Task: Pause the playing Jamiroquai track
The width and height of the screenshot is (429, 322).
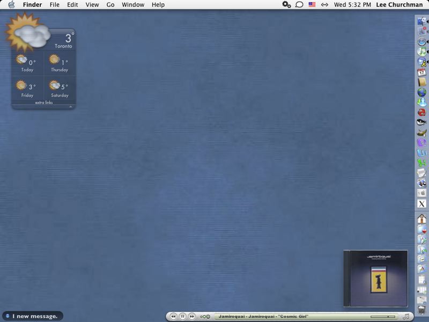Action: coord(182,317)
